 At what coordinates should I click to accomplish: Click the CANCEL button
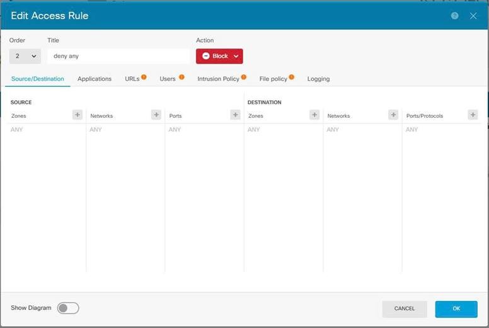pos(405,308)
